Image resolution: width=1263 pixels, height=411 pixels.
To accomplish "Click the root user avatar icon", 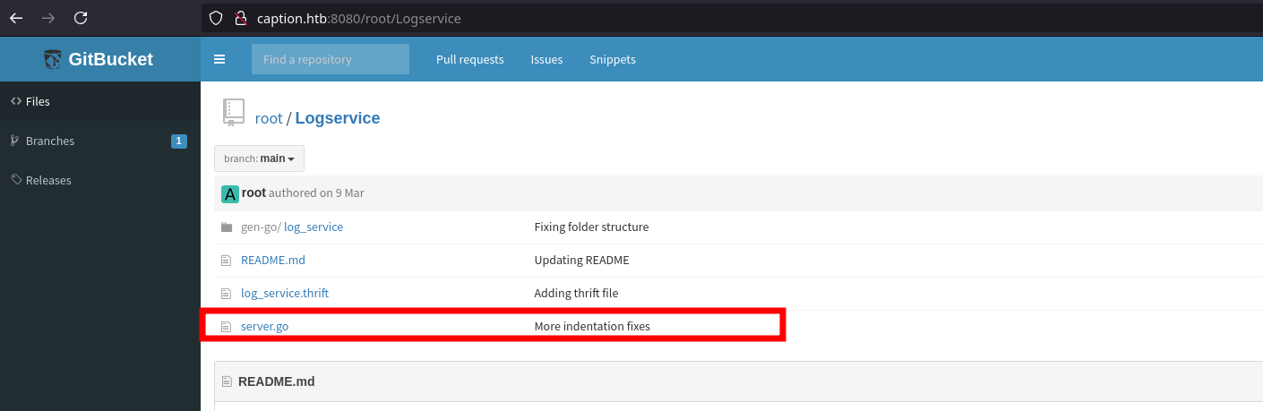I will (x=230, y=193).
